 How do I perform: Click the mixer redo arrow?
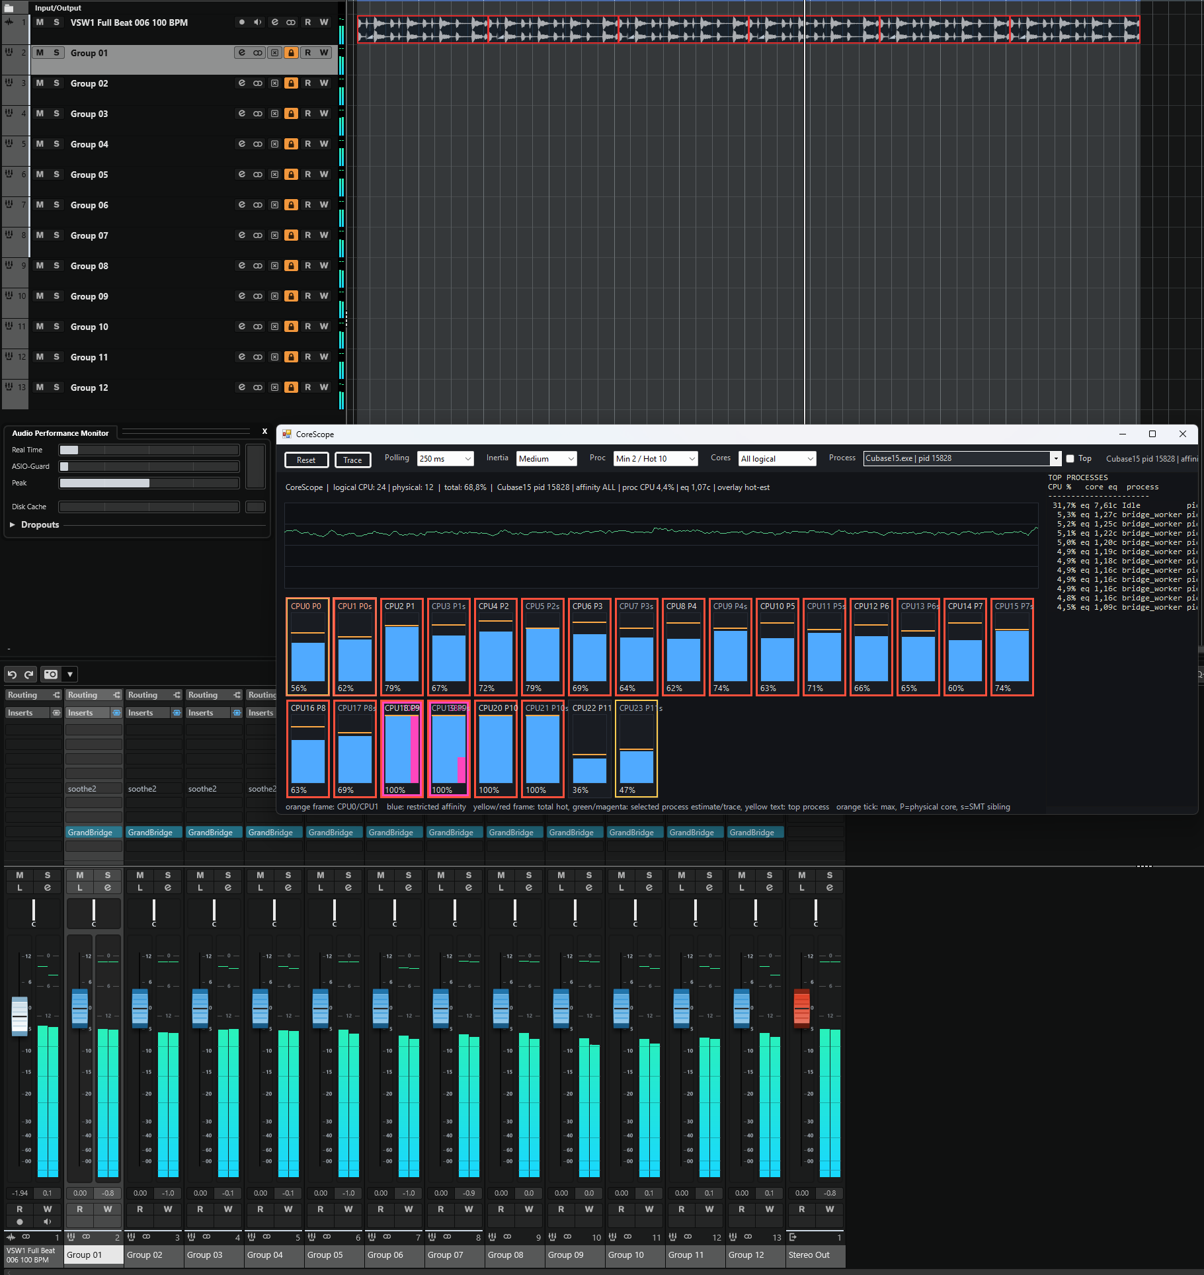[28, 675]
